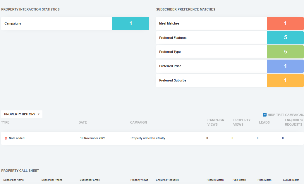This screenshot has width=304, height=184.
Task: Click the Note added icon in history row
Action: coord(6,138)
